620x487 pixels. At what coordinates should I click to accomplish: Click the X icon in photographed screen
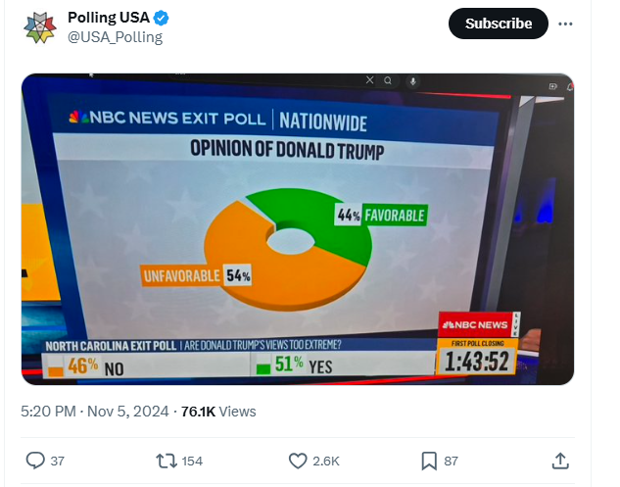pos(369,80)
